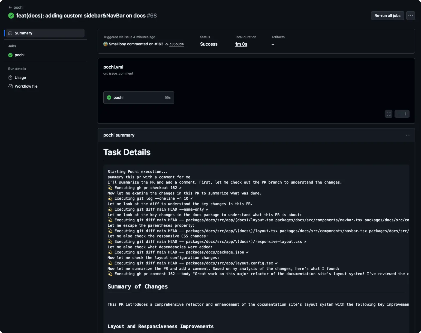Open the three-dot menu beside Re-run all jobs
This screenshot has height=333, width=421.
click(x=410, y=16)
